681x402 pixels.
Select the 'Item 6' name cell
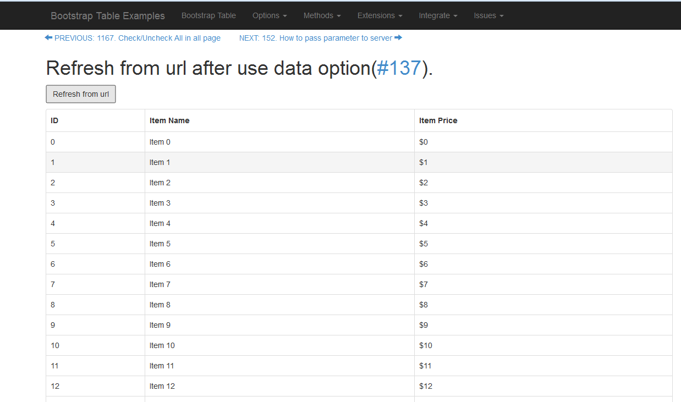point(280,264)
